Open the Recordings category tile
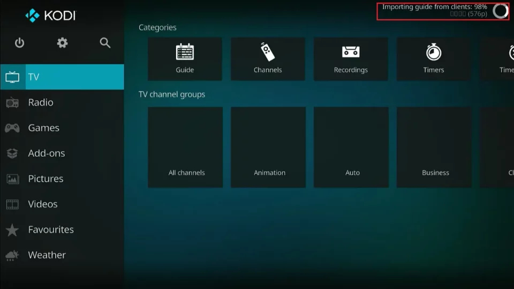This screenshot has height=289, width=514. coord(351,59)
